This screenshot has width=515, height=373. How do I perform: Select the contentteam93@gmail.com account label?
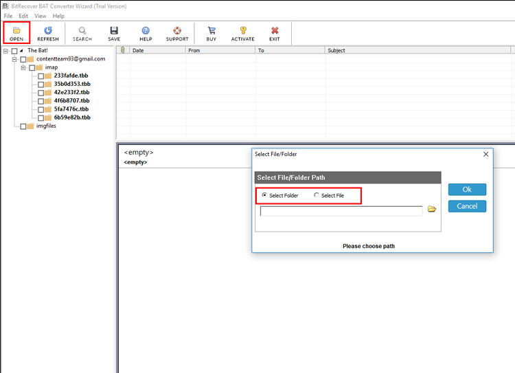71,59
